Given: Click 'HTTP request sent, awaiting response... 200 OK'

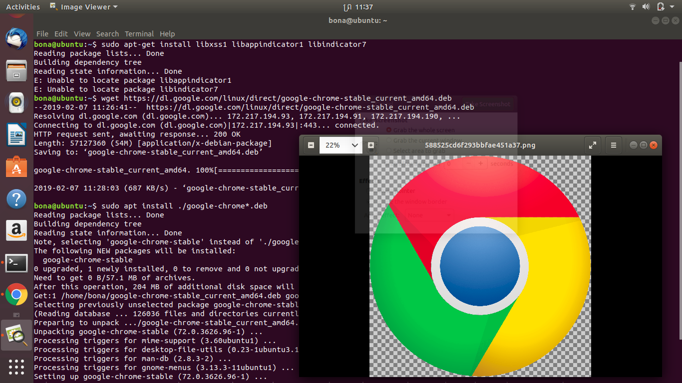Looking at the screenshot, I should click(x=137, y=134).
